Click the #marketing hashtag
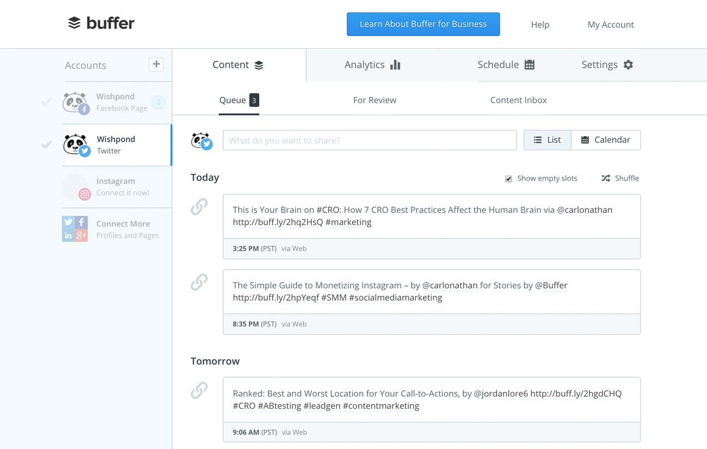The image size is (707, 449). (348, 222)
